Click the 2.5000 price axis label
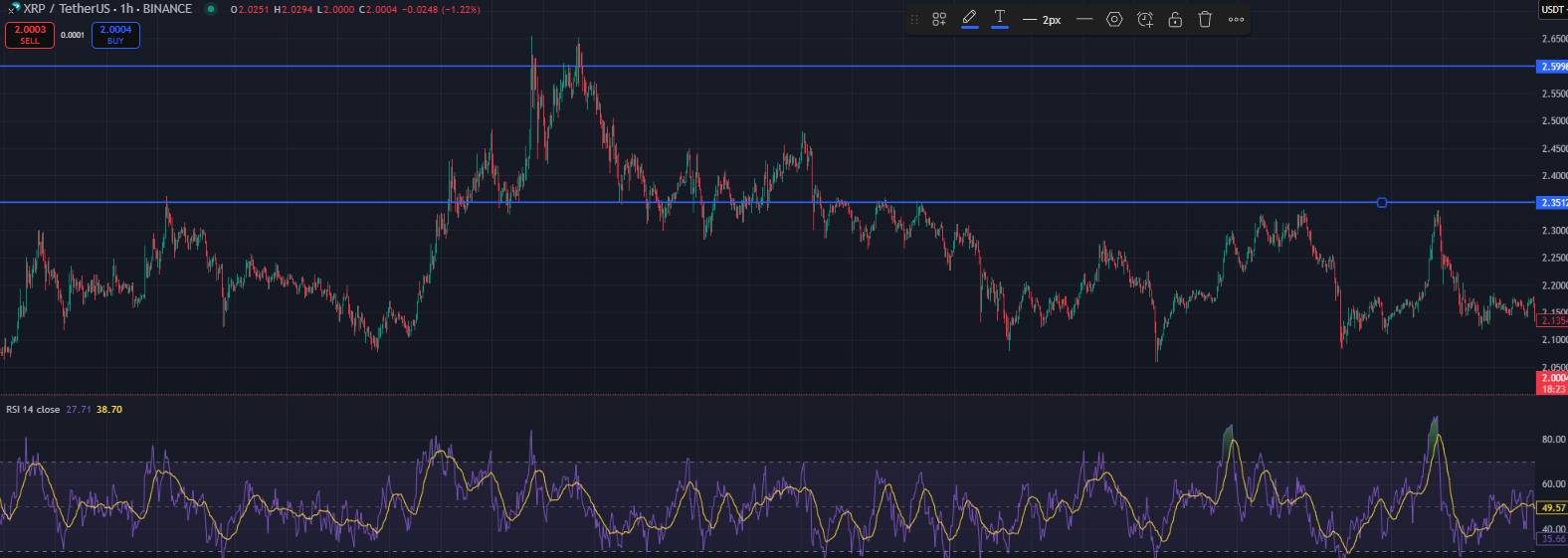The image size is (1568, 558). click(1554, 121)
